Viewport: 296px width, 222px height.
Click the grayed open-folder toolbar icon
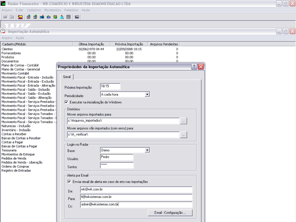5,17
